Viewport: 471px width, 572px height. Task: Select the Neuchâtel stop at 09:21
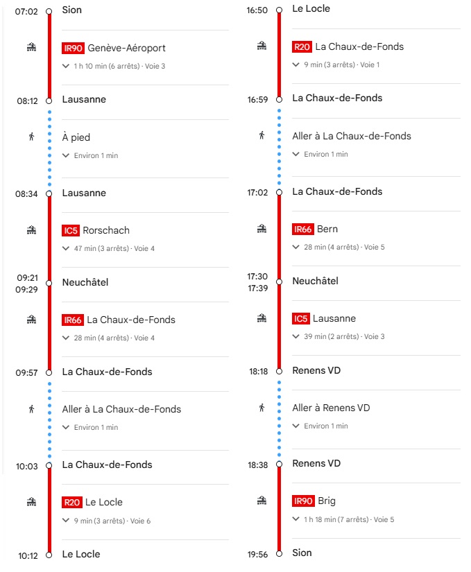click(85, 282)
